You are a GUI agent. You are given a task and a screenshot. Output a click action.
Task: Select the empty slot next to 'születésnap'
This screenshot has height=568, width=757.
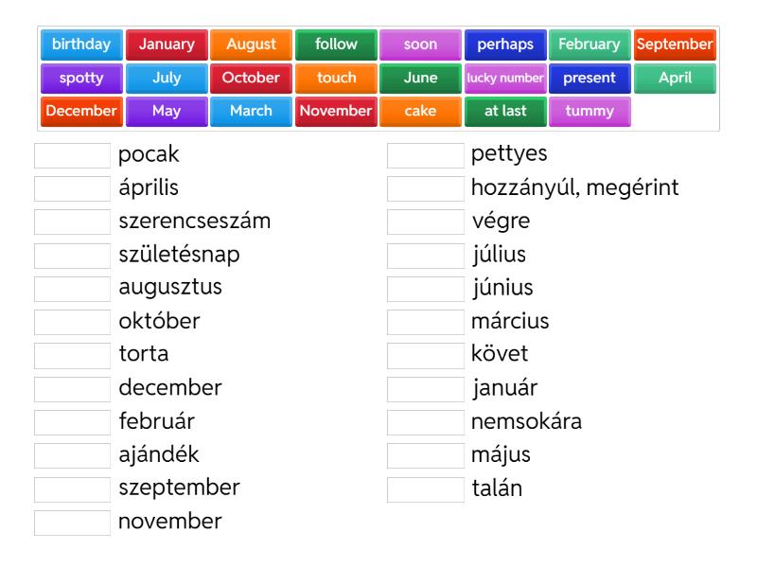click(x=72, y=256)
